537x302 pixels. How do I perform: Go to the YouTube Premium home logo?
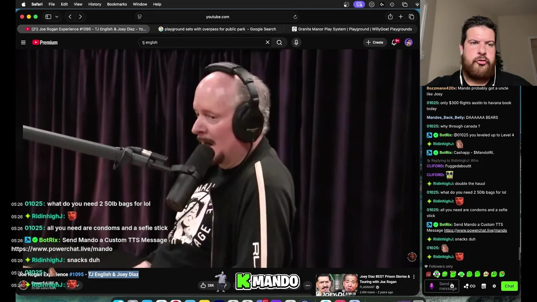[45, 42]
